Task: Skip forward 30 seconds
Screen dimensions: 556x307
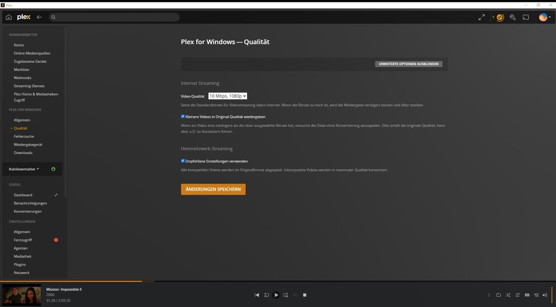Action: click(x=286, y=295)
